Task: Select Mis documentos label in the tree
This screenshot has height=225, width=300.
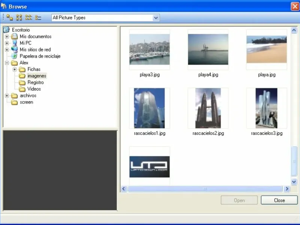Action: (x=36, y=36)
